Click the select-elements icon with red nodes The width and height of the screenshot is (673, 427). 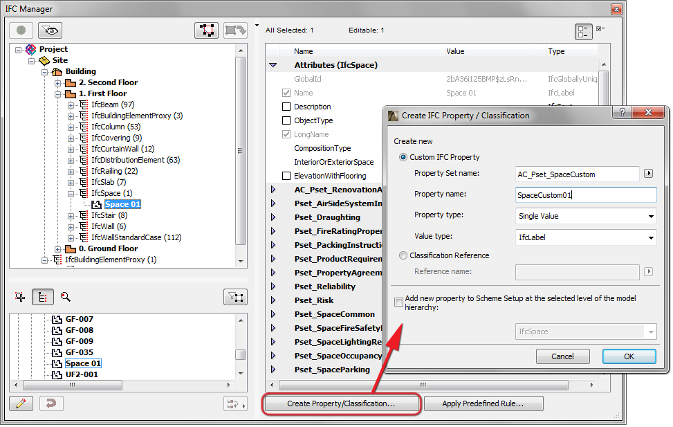tap(206, 30)
